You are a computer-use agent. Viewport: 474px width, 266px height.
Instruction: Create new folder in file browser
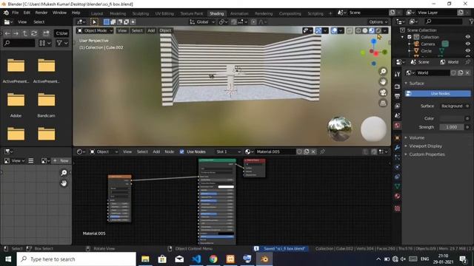tap(46, 33)
